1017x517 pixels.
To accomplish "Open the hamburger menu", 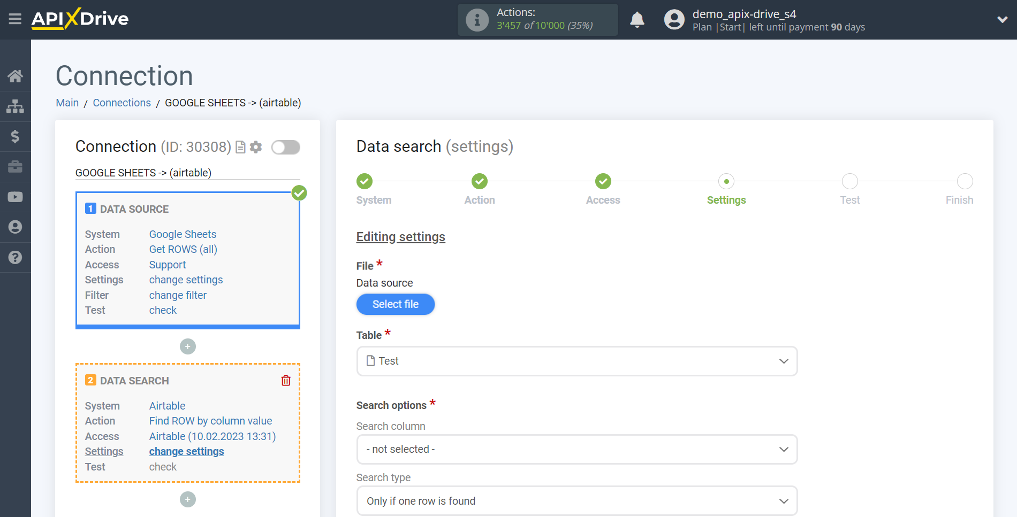I will 15,19.
